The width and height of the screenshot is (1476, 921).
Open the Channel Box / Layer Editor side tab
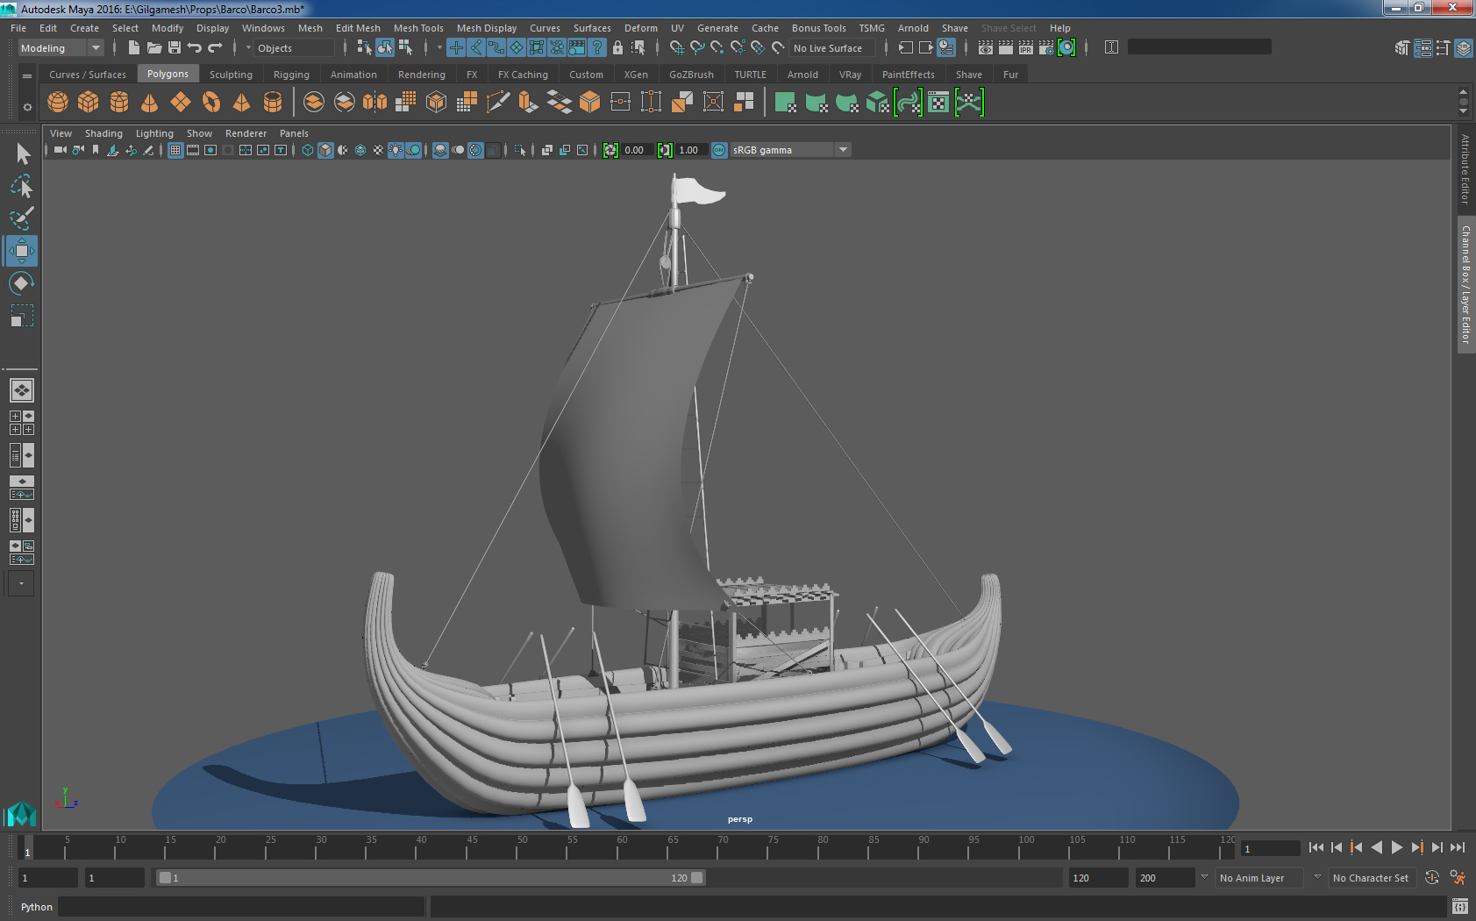point(1465,284)
